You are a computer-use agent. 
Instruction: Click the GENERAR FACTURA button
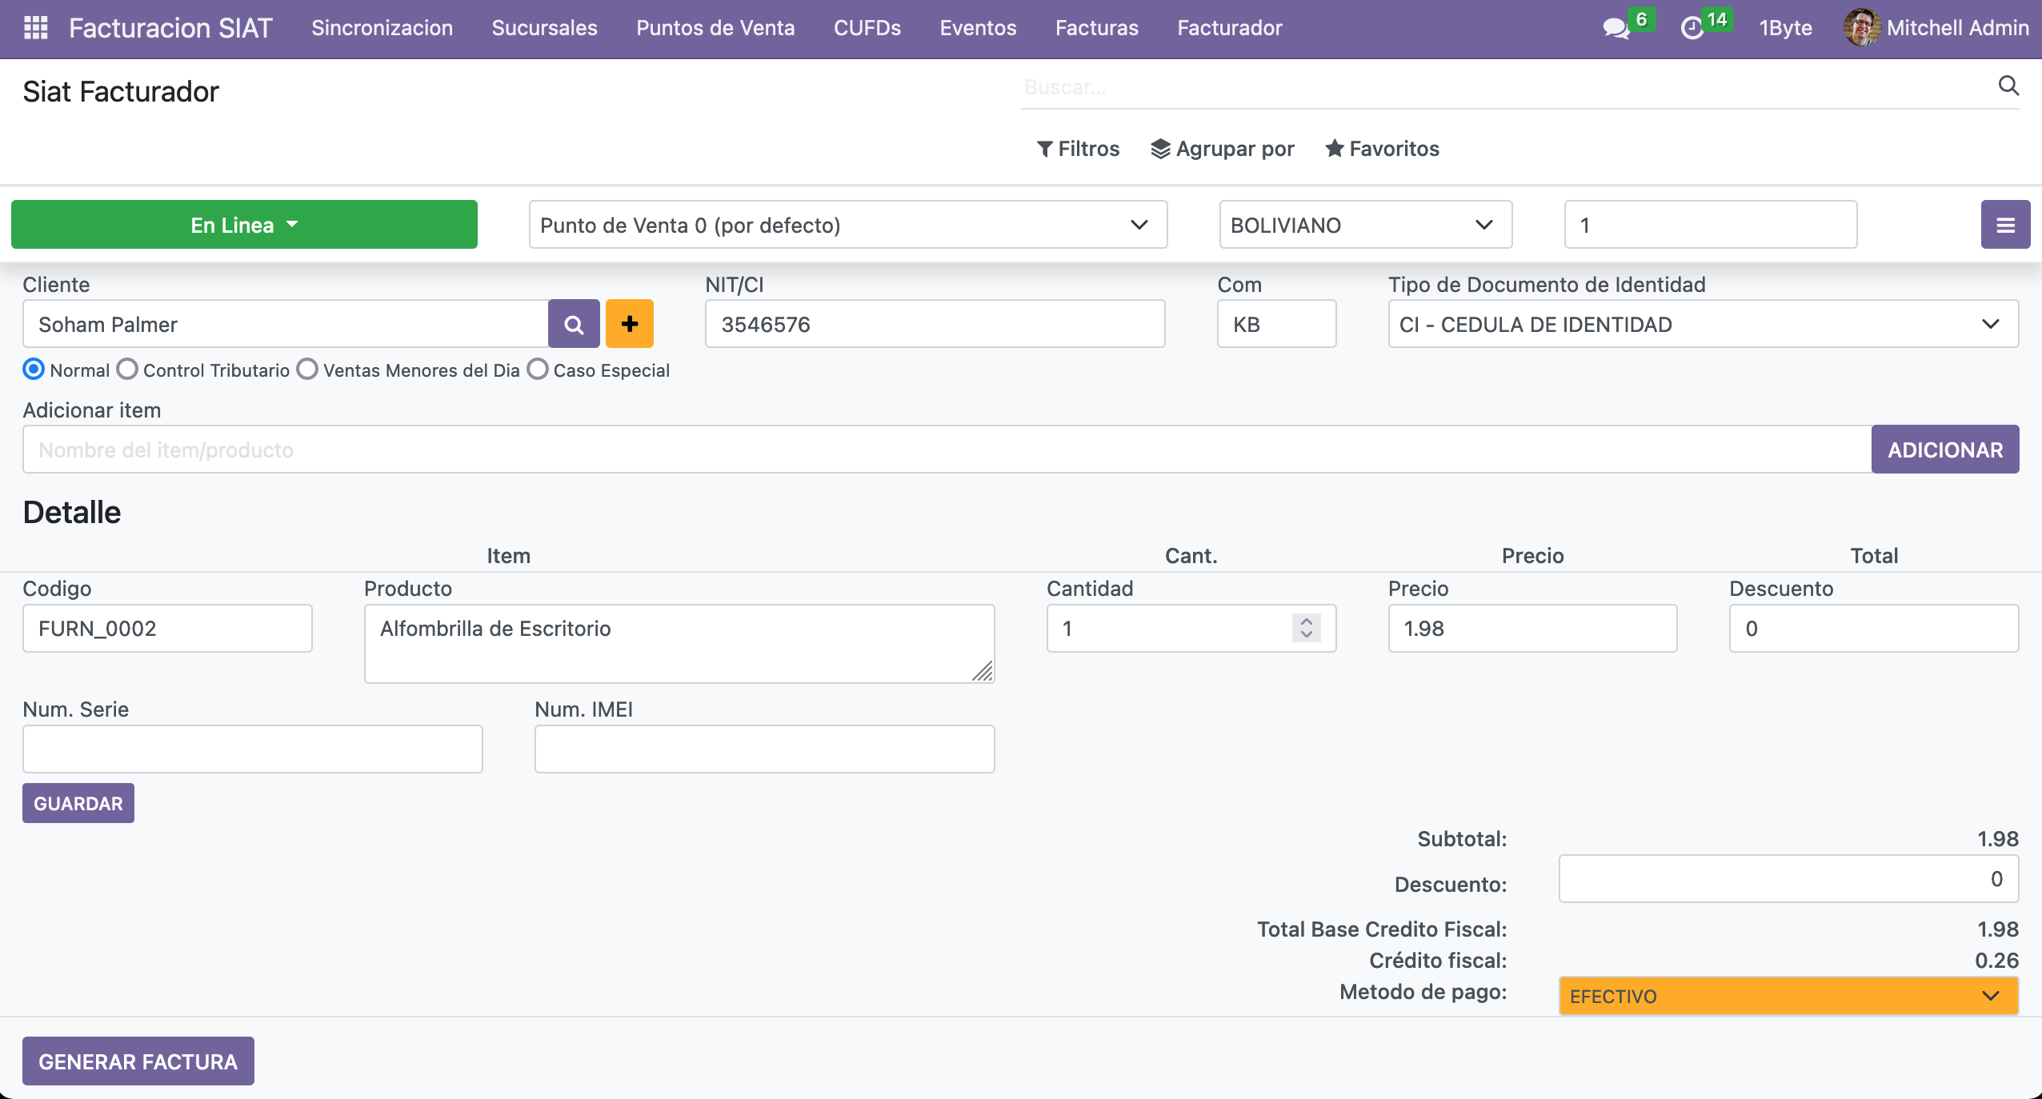point(138,1061)
